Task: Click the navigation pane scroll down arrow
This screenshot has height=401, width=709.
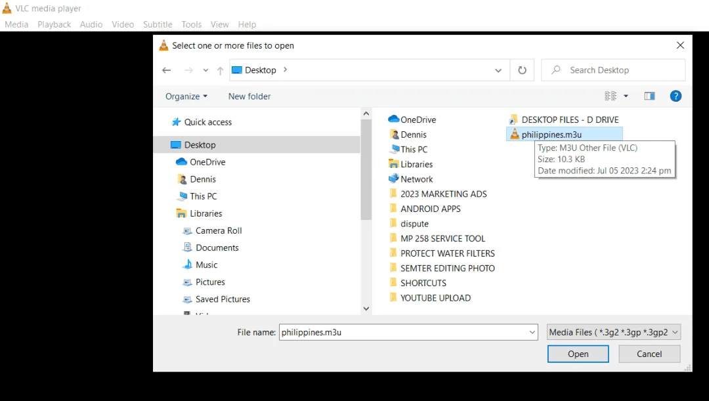Action: [366, 308]
